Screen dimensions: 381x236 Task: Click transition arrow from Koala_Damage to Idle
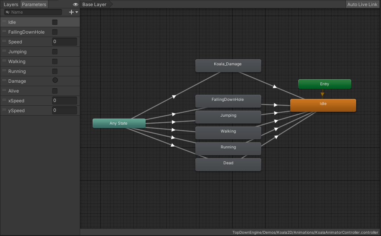pyautogui.click(x=275, y=86)
